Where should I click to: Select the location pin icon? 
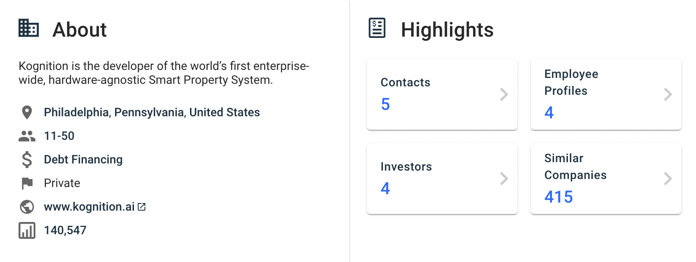[26, 112]
